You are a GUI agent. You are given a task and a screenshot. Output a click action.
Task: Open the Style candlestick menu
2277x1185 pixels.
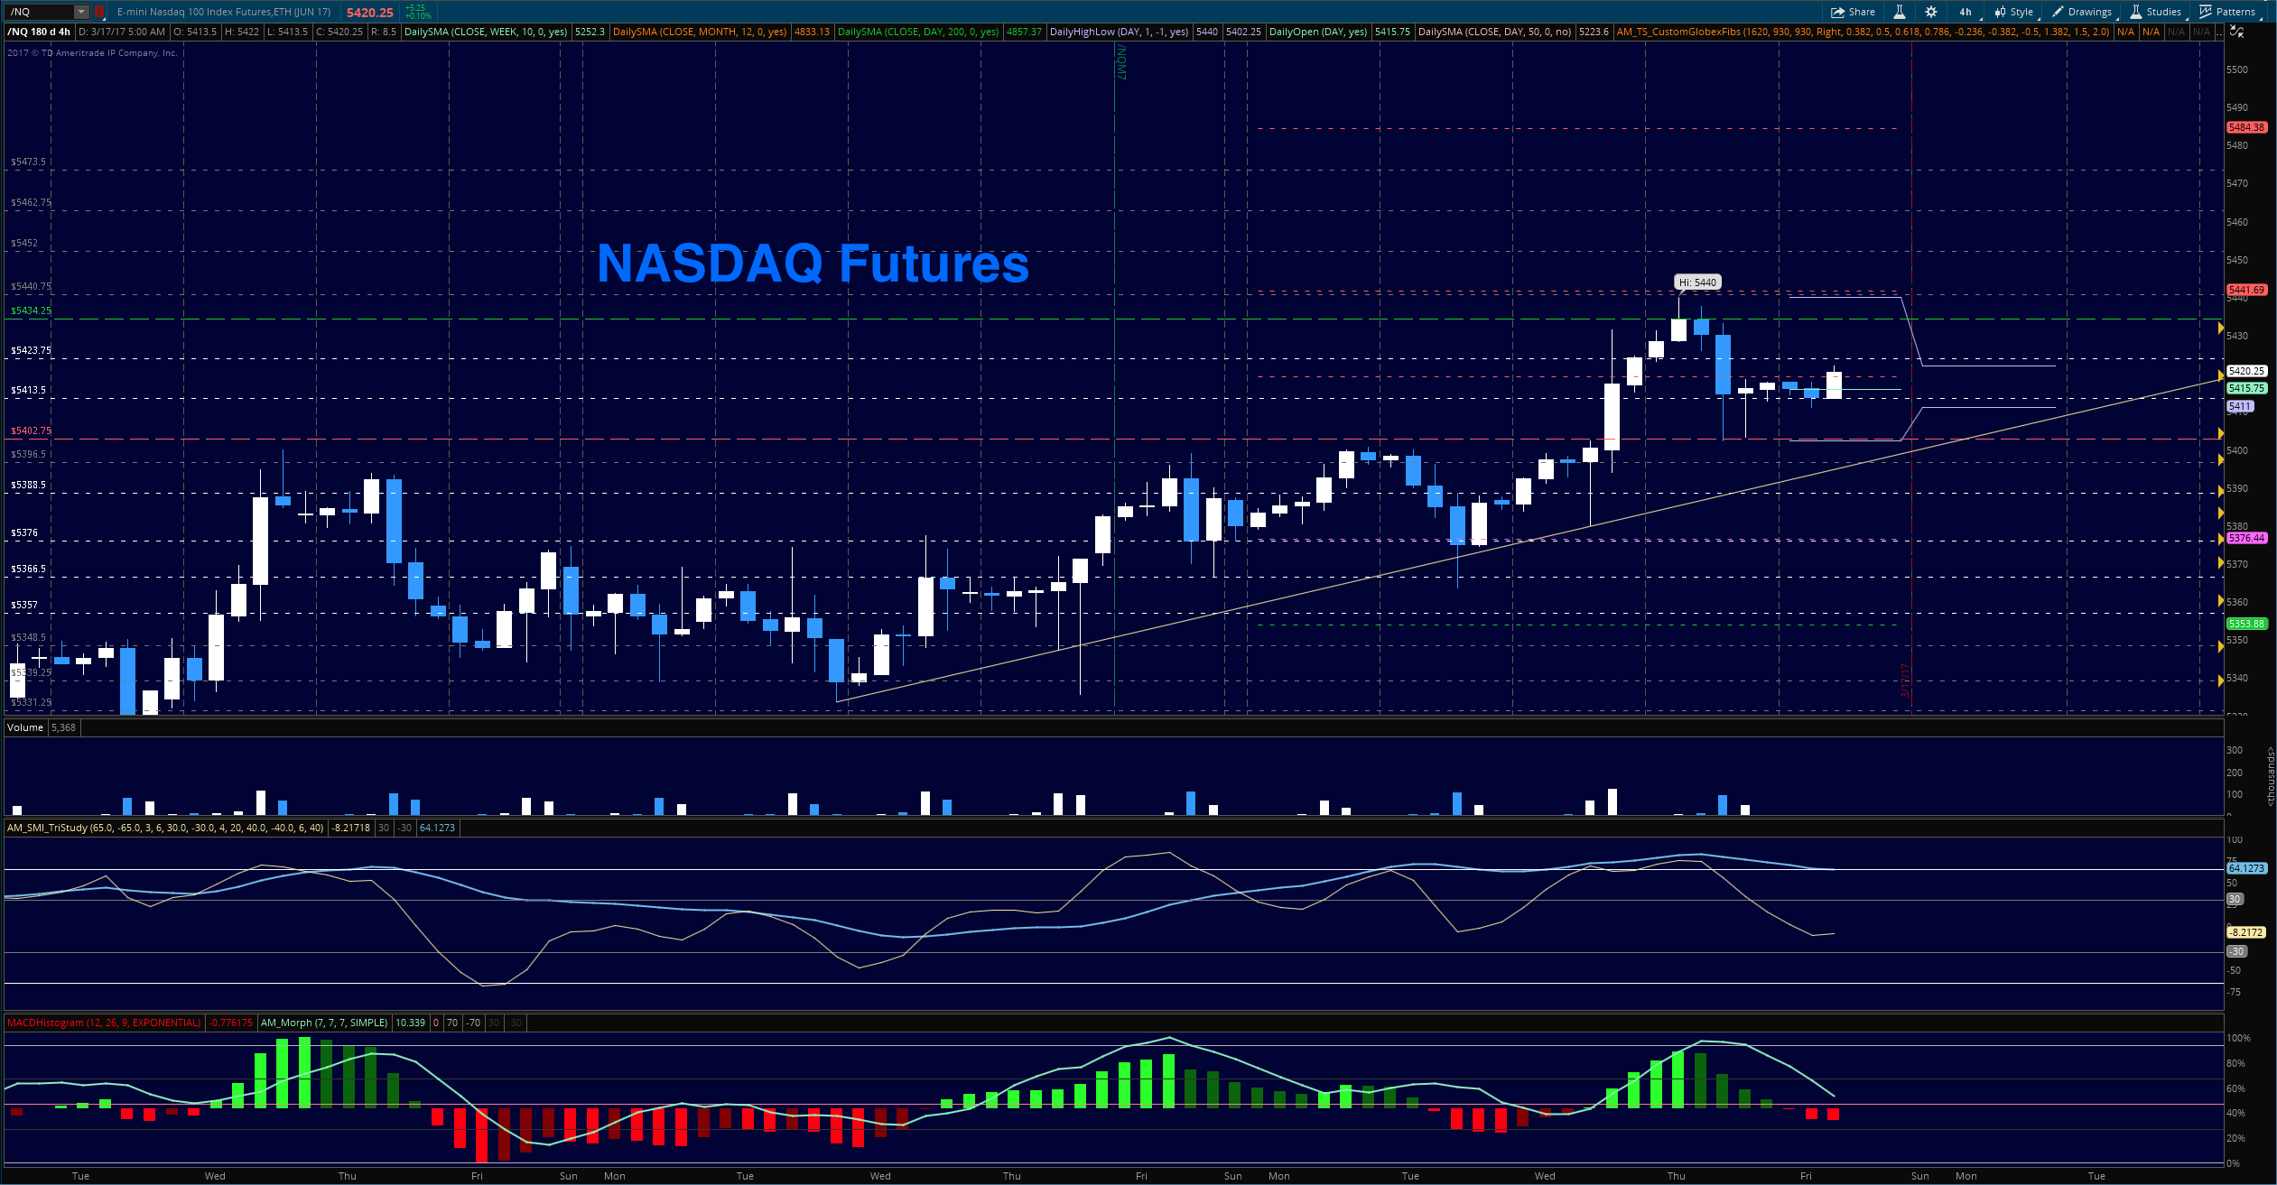coord(2014,12)
